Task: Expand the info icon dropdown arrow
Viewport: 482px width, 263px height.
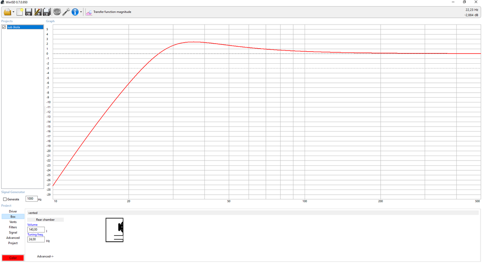Action: tap(81, 12)
